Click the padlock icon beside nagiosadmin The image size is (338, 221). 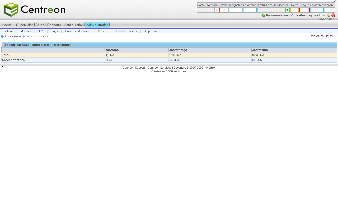point(328,16)
